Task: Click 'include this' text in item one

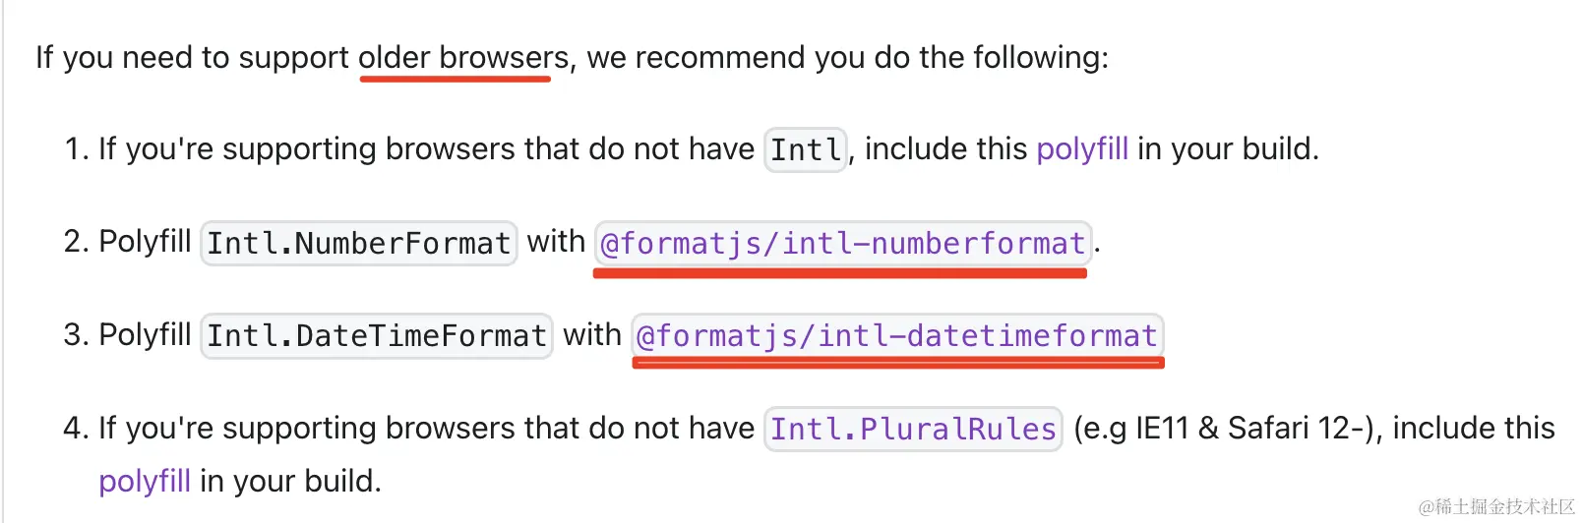Action: 945,149
